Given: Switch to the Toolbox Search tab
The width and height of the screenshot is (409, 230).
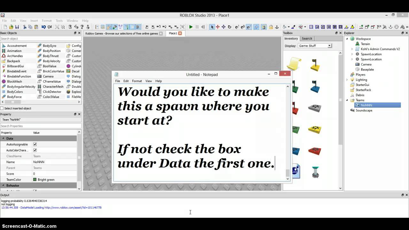Looking at the screenshot, I should 307,38.
